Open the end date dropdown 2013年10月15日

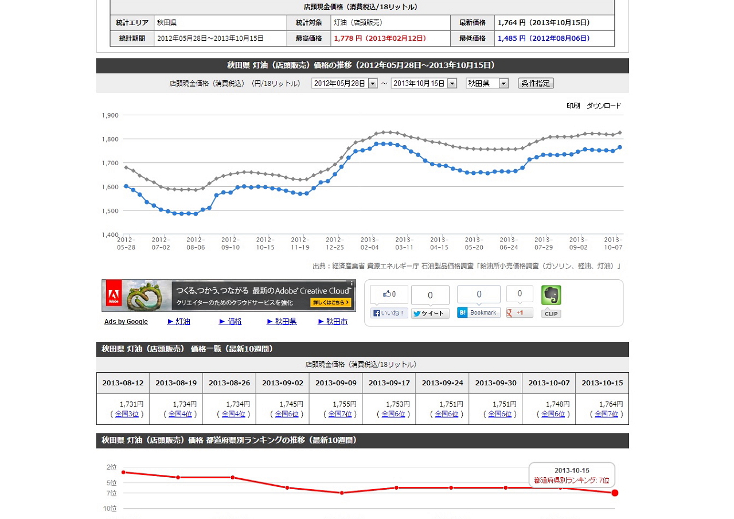click(x=452, y=84)
